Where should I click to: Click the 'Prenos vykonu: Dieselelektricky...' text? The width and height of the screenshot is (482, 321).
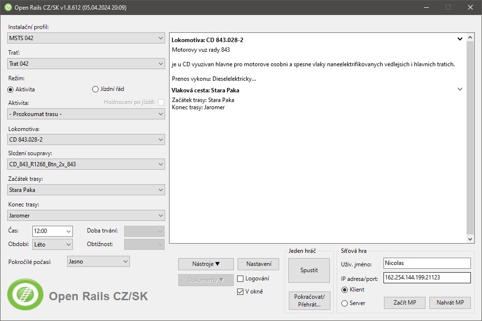[214, 79]
